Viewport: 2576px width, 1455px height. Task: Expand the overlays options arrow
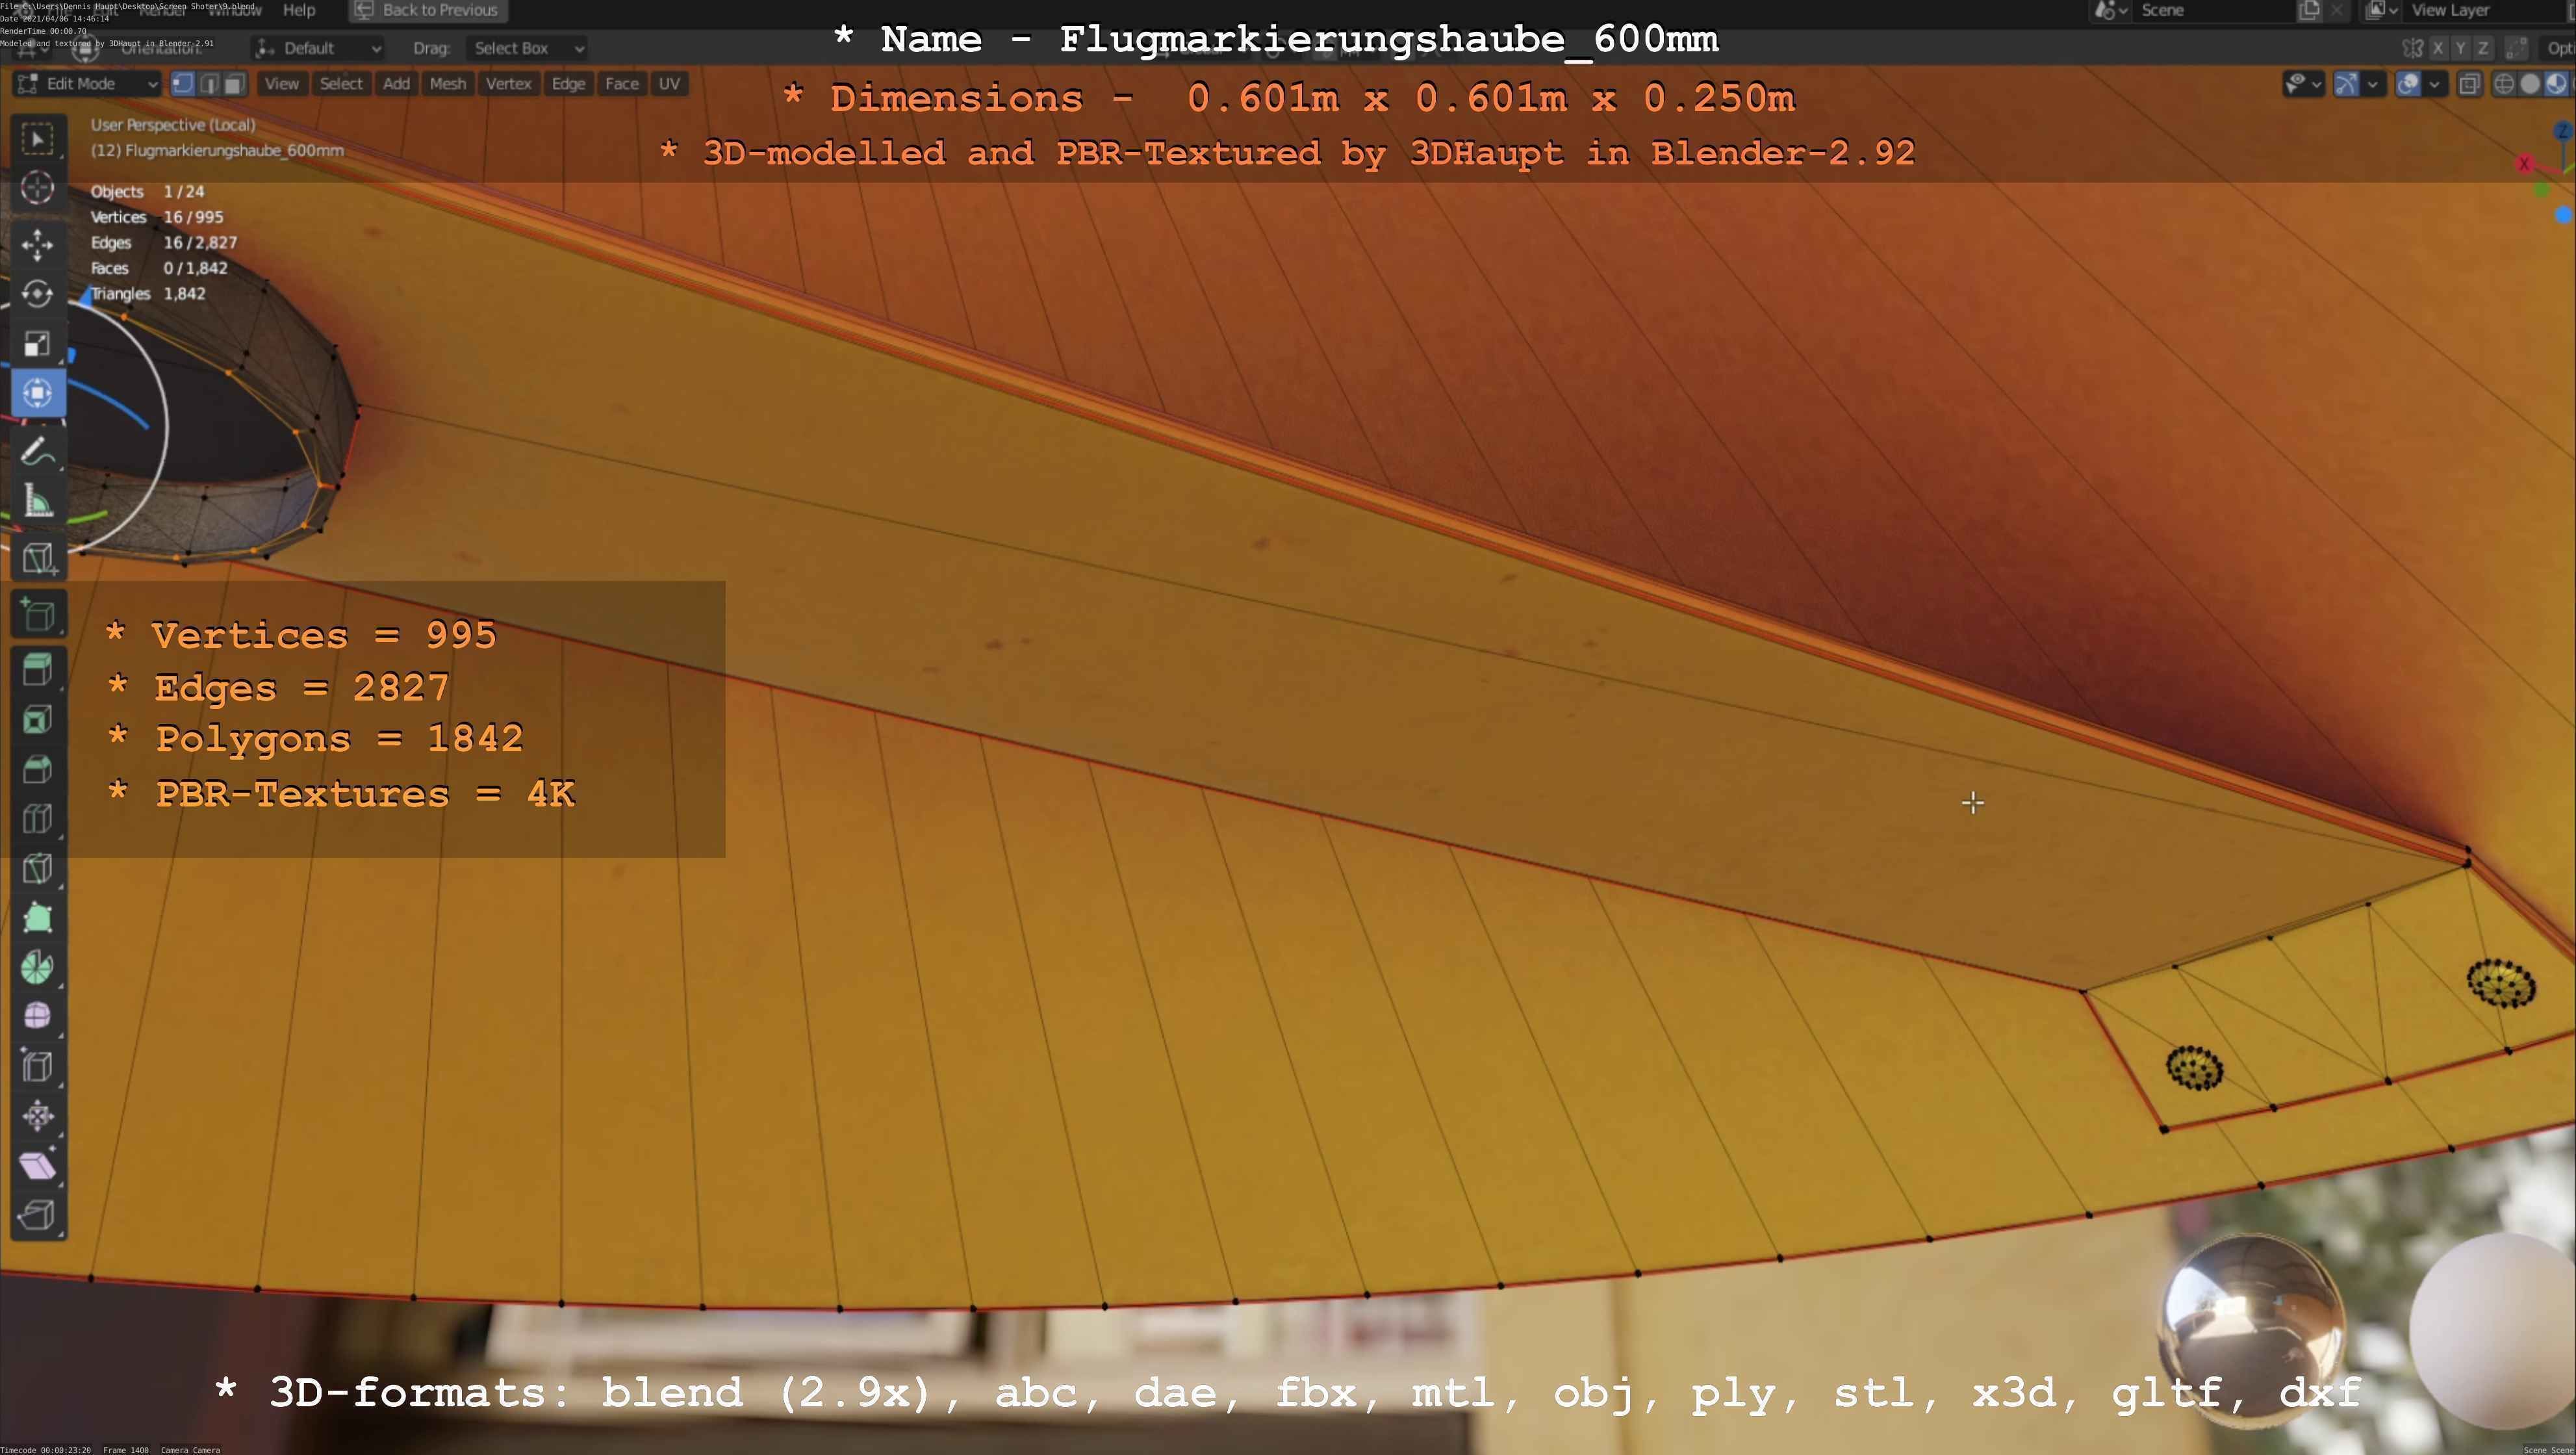coord(2435,84)
